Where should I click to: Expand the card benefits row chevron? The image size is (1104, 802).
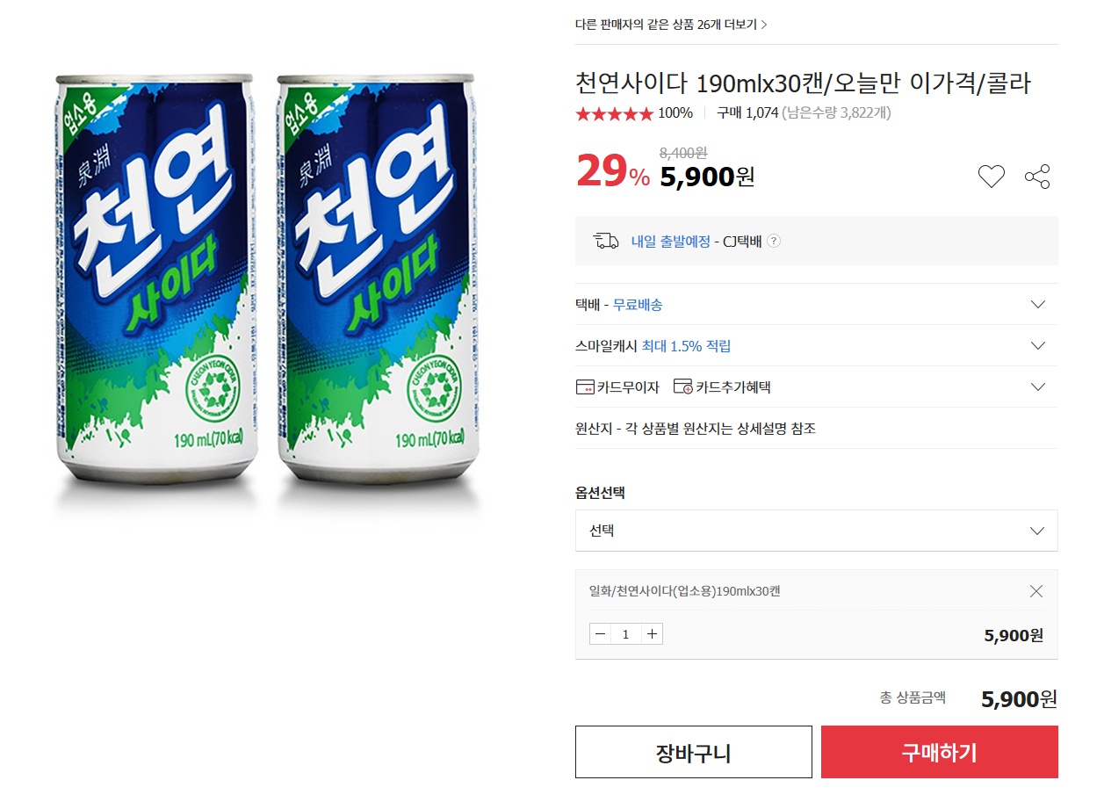(1038, 387)
